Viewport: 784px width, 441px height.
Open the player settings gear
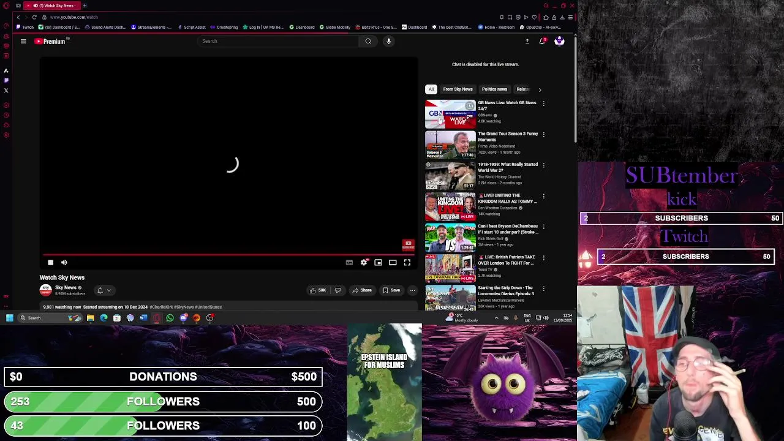coord(364,262)
